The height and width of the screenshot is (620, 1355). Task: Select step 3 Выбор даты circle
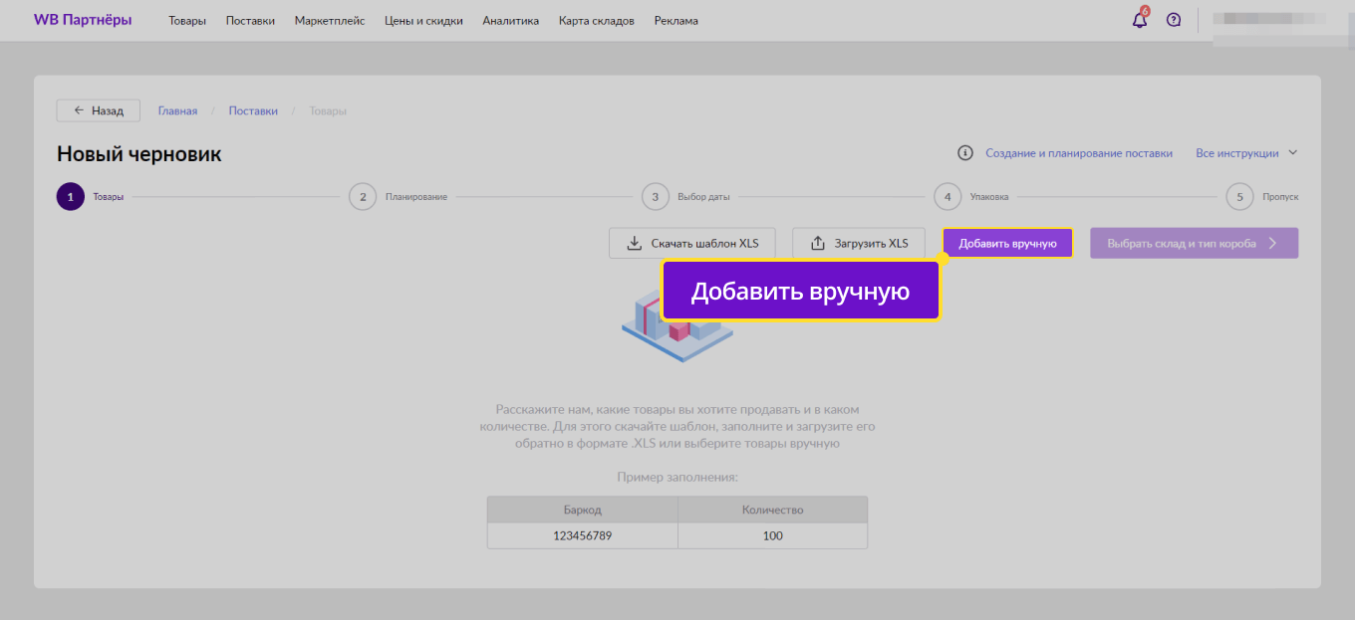tap(655, 197)
